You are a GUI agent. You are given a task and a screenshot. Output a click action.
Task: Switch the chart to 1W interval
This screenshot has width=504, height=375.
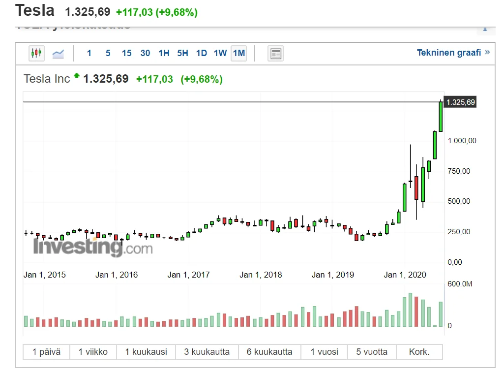(220, 53)
